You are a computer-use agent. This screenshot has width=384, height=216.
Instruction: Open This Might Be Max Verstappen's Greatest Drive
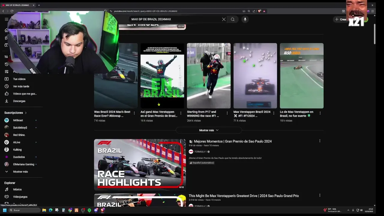click(244, 196)
